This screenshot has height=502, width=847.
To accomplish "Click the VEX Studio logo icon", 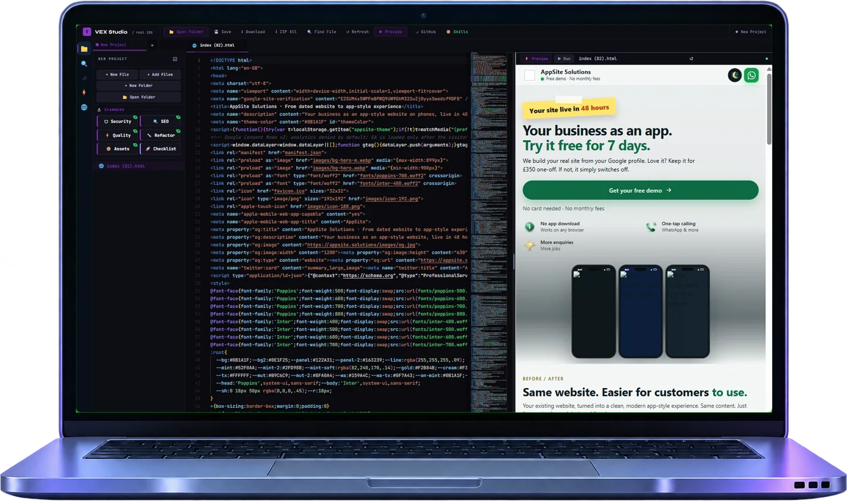I will (87, 32).
